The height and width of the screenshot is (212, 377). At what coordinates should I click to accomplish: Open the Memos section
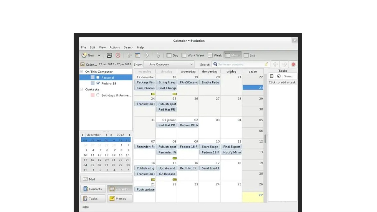[120, 199]
